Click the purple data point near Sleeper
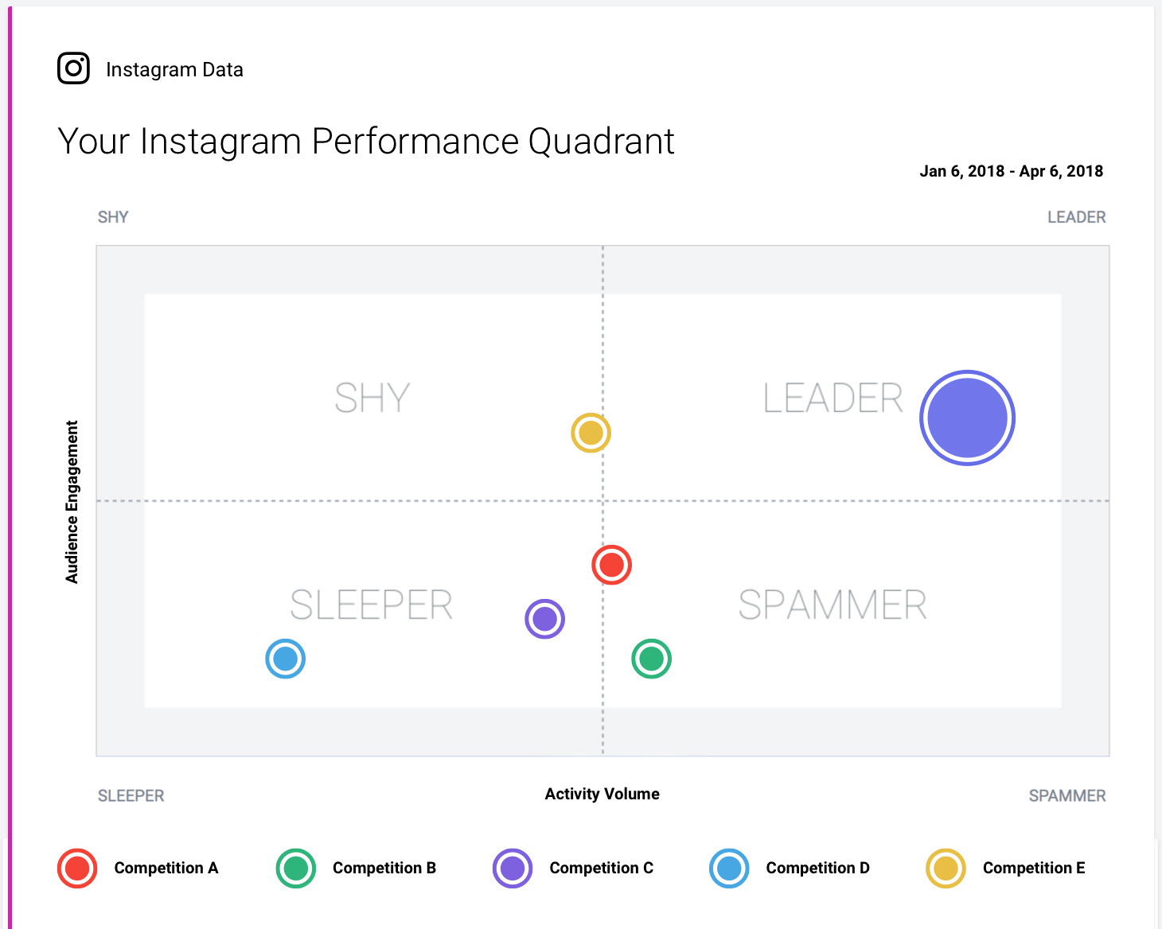Image resolution: width=1162 pixels, height=929 pixels. click(545, 619)
